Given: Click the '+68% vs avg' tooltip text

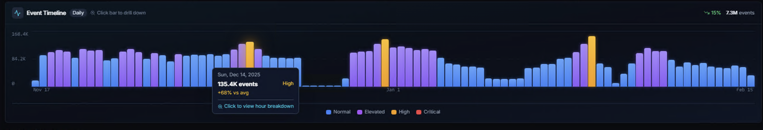Looking at the screenshot, I should coord(233,93).
